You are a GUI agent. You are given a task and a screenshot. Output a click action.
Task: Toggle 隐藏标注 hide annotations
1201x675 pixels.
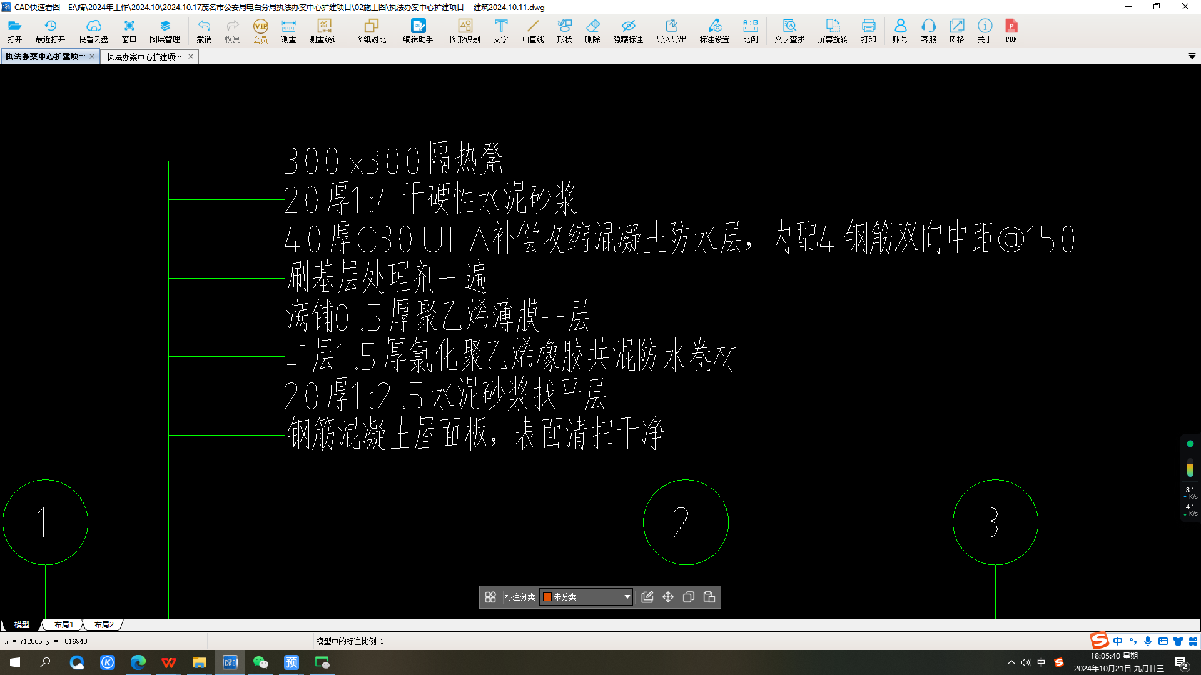click(628, 31)
